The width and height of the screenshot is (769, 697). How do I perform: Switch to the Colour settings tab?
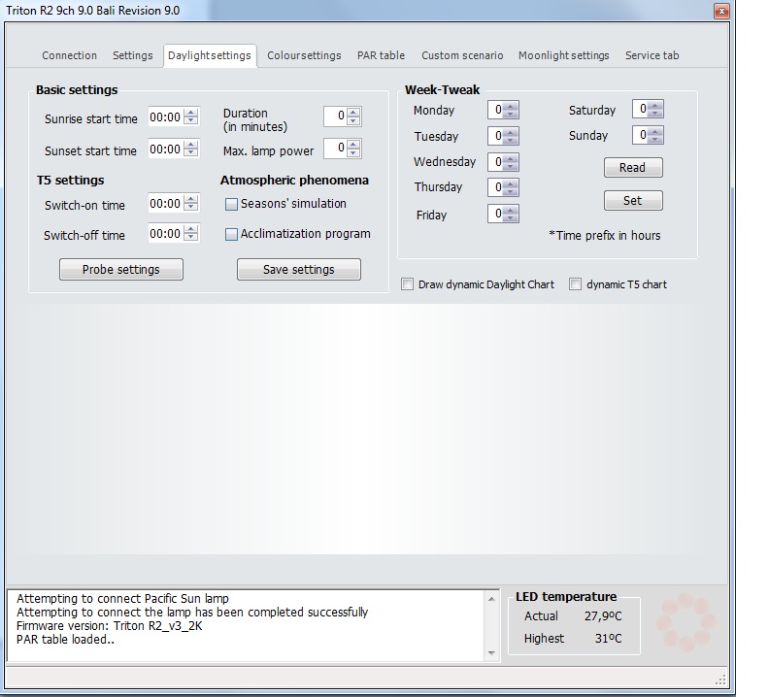[x=304, y=55]
